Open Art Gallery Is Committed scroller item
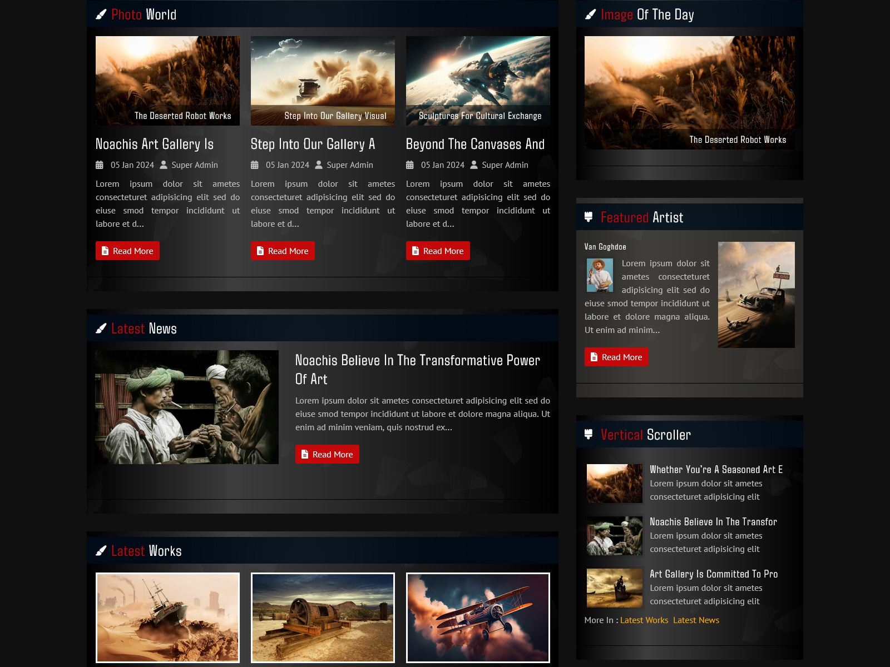The image size is (890, 667). (x=713, y=574)
